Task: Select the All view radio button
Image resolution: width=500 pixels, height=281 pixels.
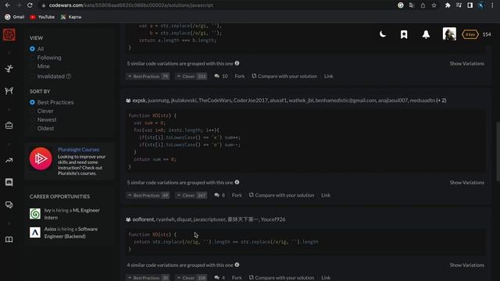Action: tap(32, 48)
